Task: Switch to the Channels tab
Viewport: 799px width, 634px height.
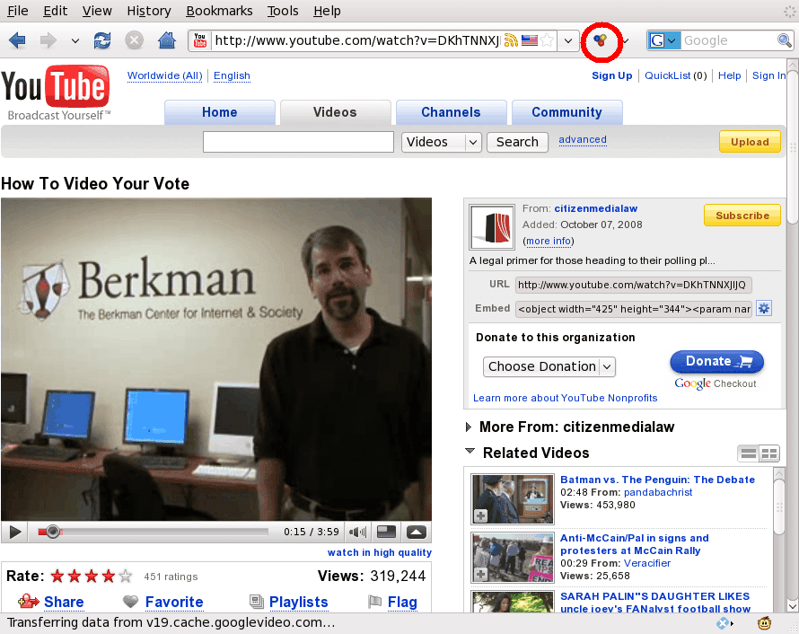Action: pyautogui.click(x=451, y=112)
